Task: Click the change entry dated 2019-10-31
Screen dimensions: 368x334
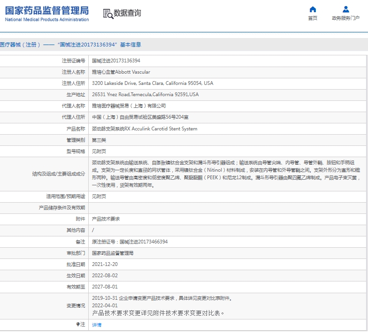Action: tap(162, 298)
